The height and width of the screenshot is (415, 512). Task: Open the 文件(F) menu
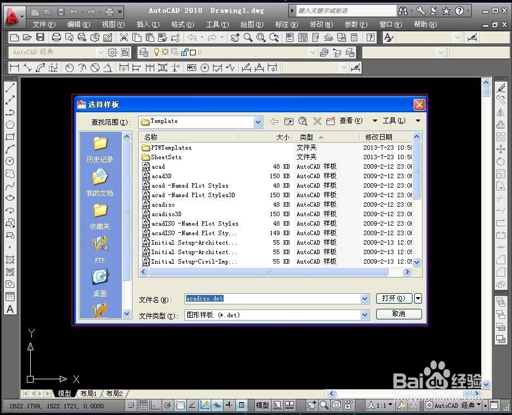44,25
